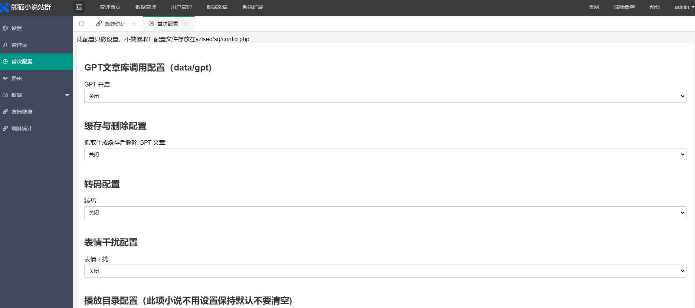Open 数据管理 in top menu
Viewport: 695px width, 308px height.
[x=146, y=7]
